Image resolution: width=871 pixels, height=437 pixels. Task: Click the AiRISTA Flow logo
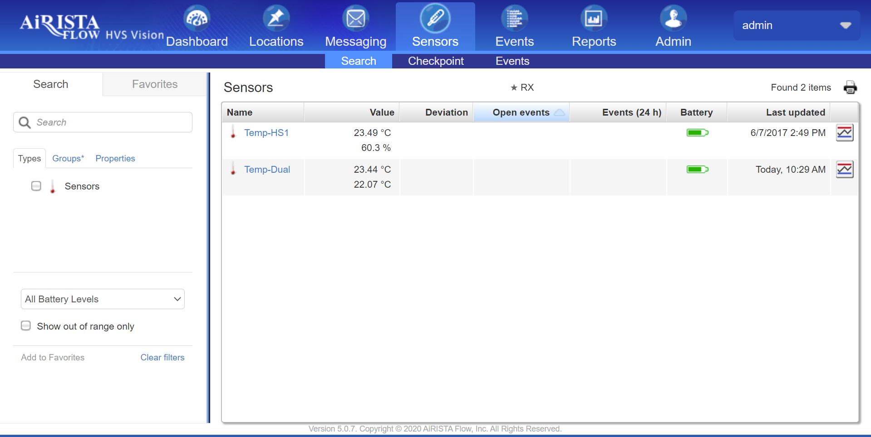[59, 27]
